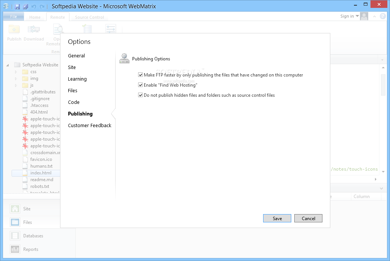Click the Redo arrow in title bar
The image size is (390, 261).
point(42,6)
